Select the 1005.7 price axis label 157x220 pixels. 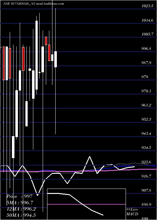147,34
